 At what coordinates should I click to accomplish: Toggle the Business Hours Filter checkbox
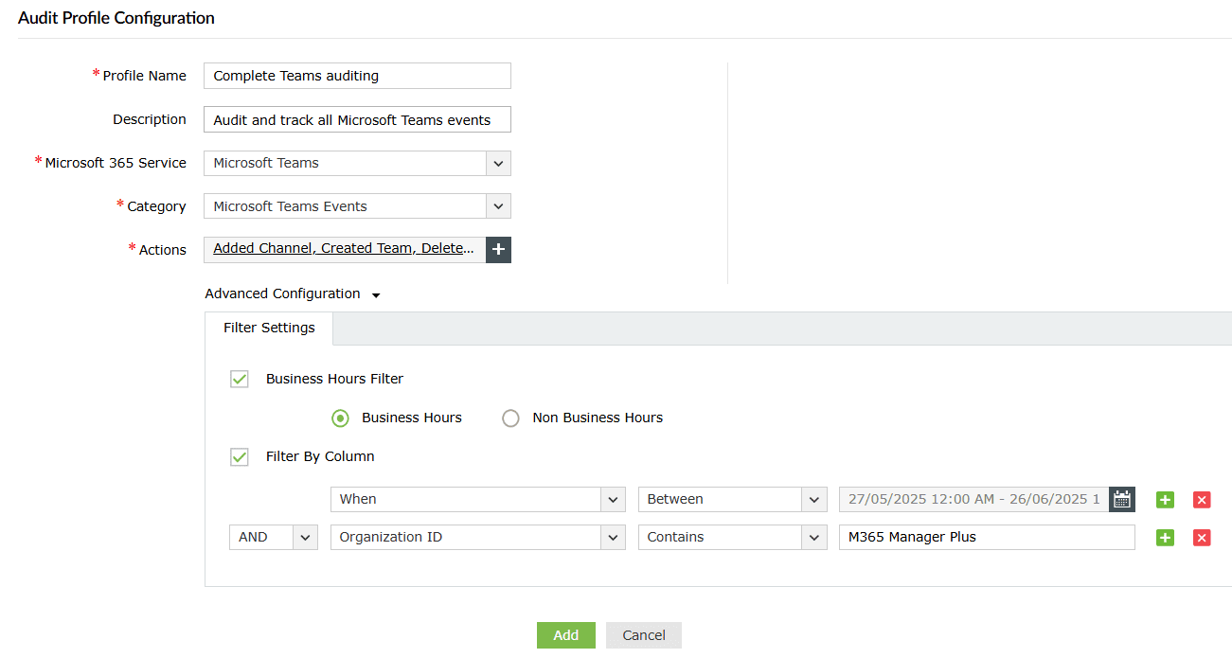pos(240,379)
